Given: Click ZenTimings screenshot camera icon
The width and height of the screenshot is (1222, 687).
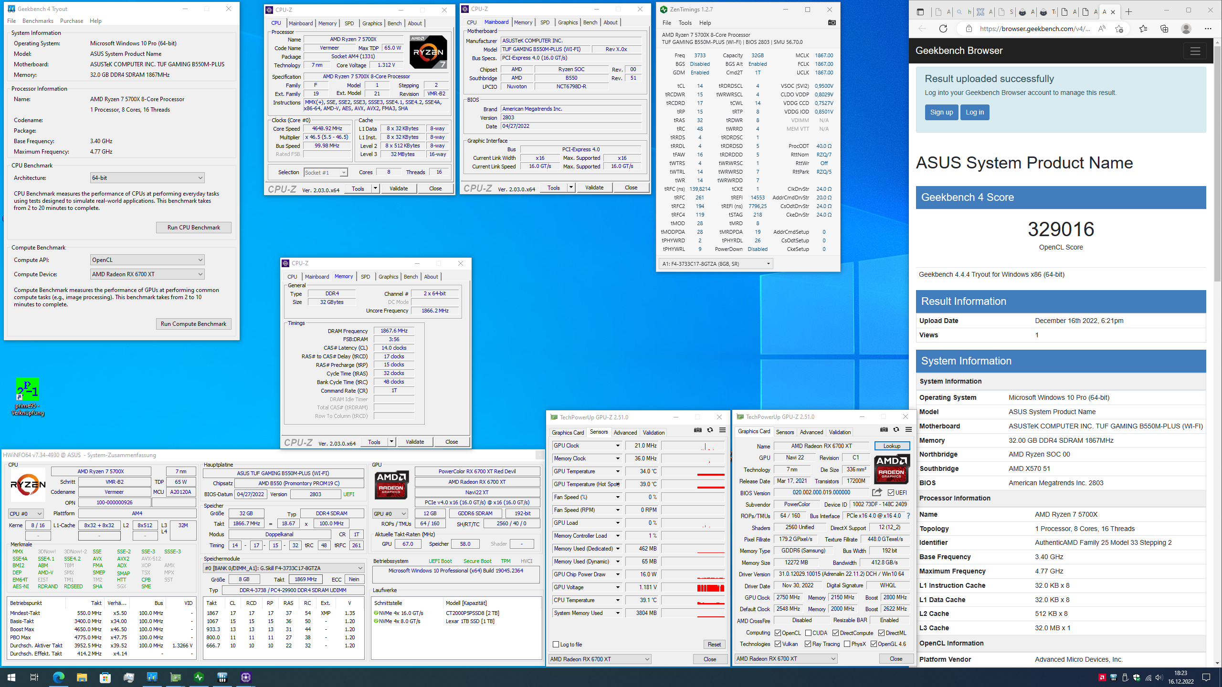Looking at the screenshot, I should (832, 22).
